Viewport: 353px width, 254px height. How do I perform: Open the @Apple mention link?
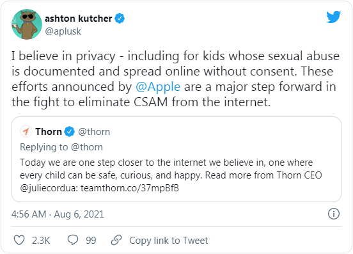[x=158, y=87]
